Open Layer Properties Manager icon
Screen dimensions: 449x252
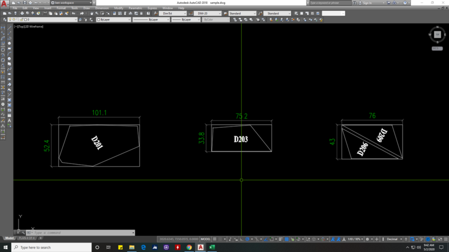point(4,20)
